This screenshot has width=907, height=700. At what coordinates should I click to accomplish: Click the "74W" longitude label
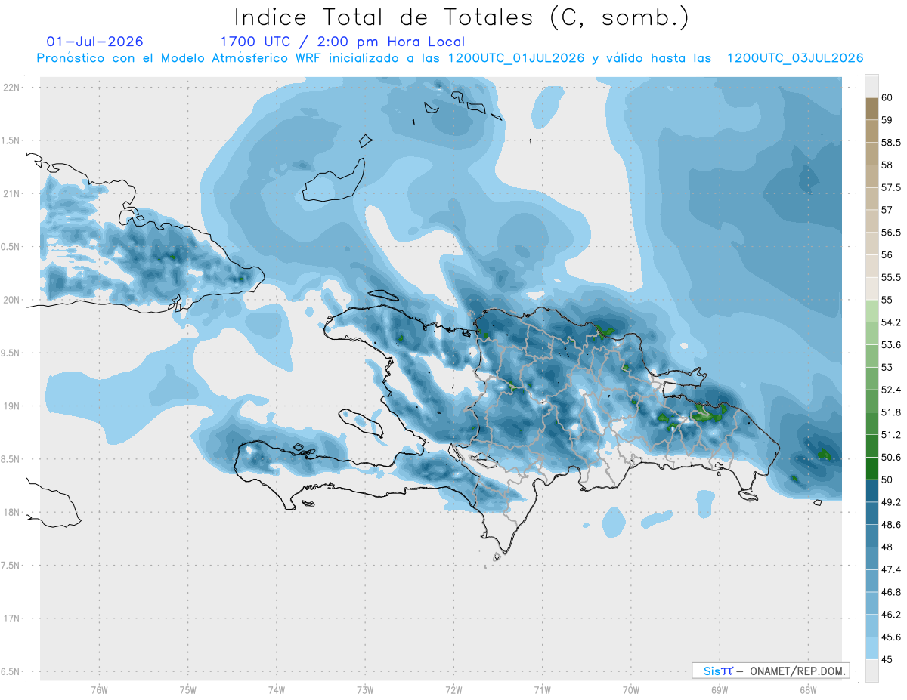(277, 689)
